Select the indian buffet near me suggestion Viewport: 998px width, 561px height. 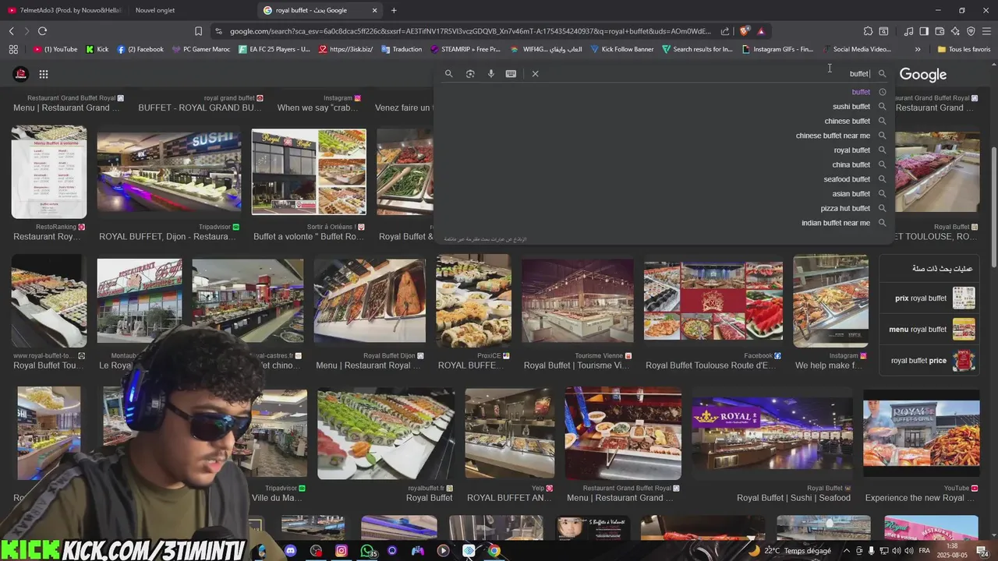point(836,223)
